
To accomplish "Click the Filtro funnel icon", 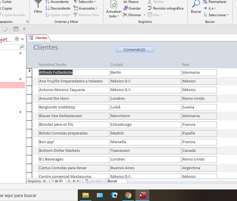I will pos(38,4).
